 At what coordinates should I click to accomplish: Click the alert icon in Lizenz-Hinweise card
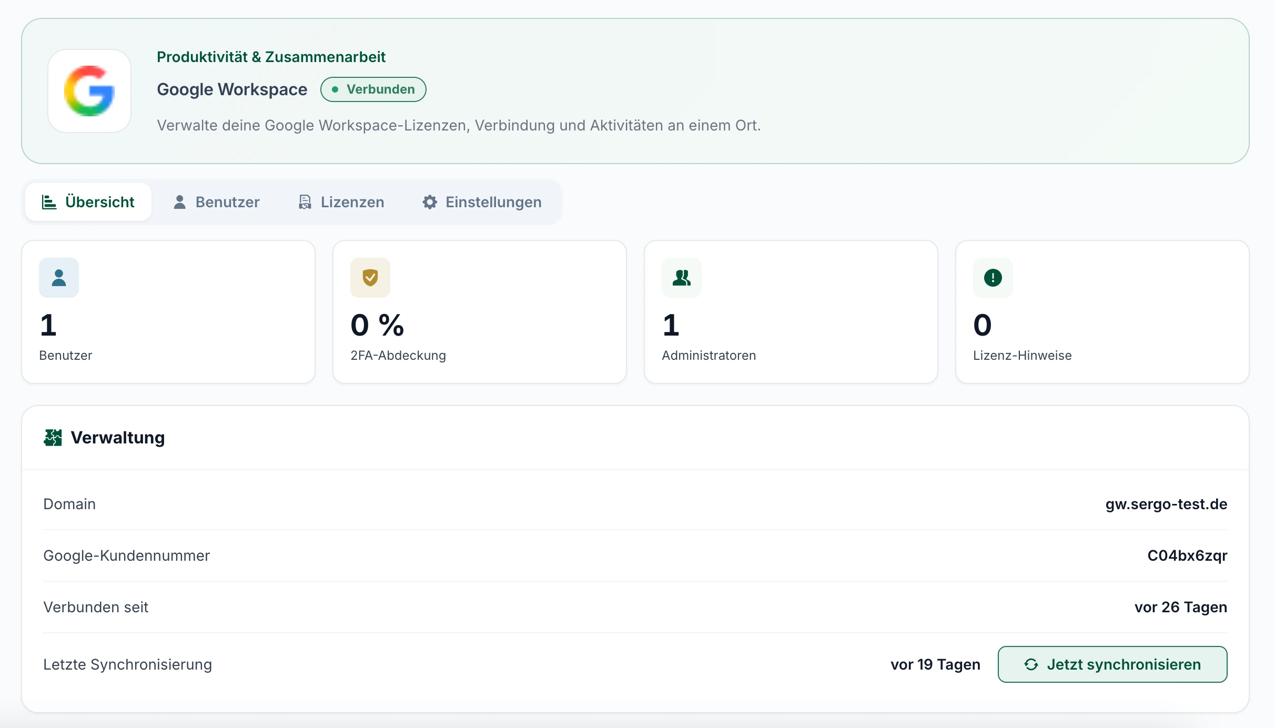993,278
